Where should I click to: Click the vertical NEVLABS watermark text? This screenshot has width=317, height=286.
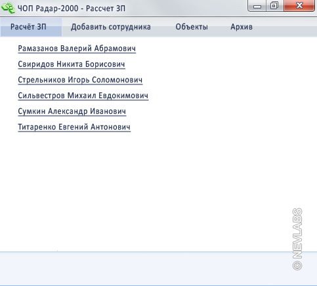point(297,233)
